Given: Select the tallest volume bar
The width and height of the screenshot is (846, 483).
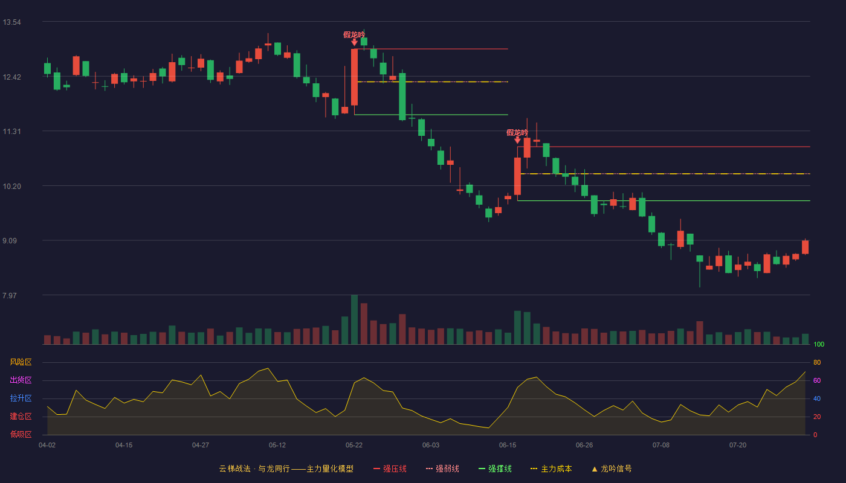Looking at the screenshot, I should [x=354, y=319].
